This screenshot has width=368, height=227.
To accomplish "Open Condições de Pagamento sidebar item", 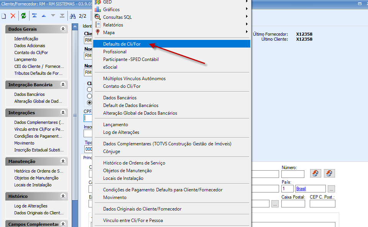I will pyautogui.click(x=38, y=136).
